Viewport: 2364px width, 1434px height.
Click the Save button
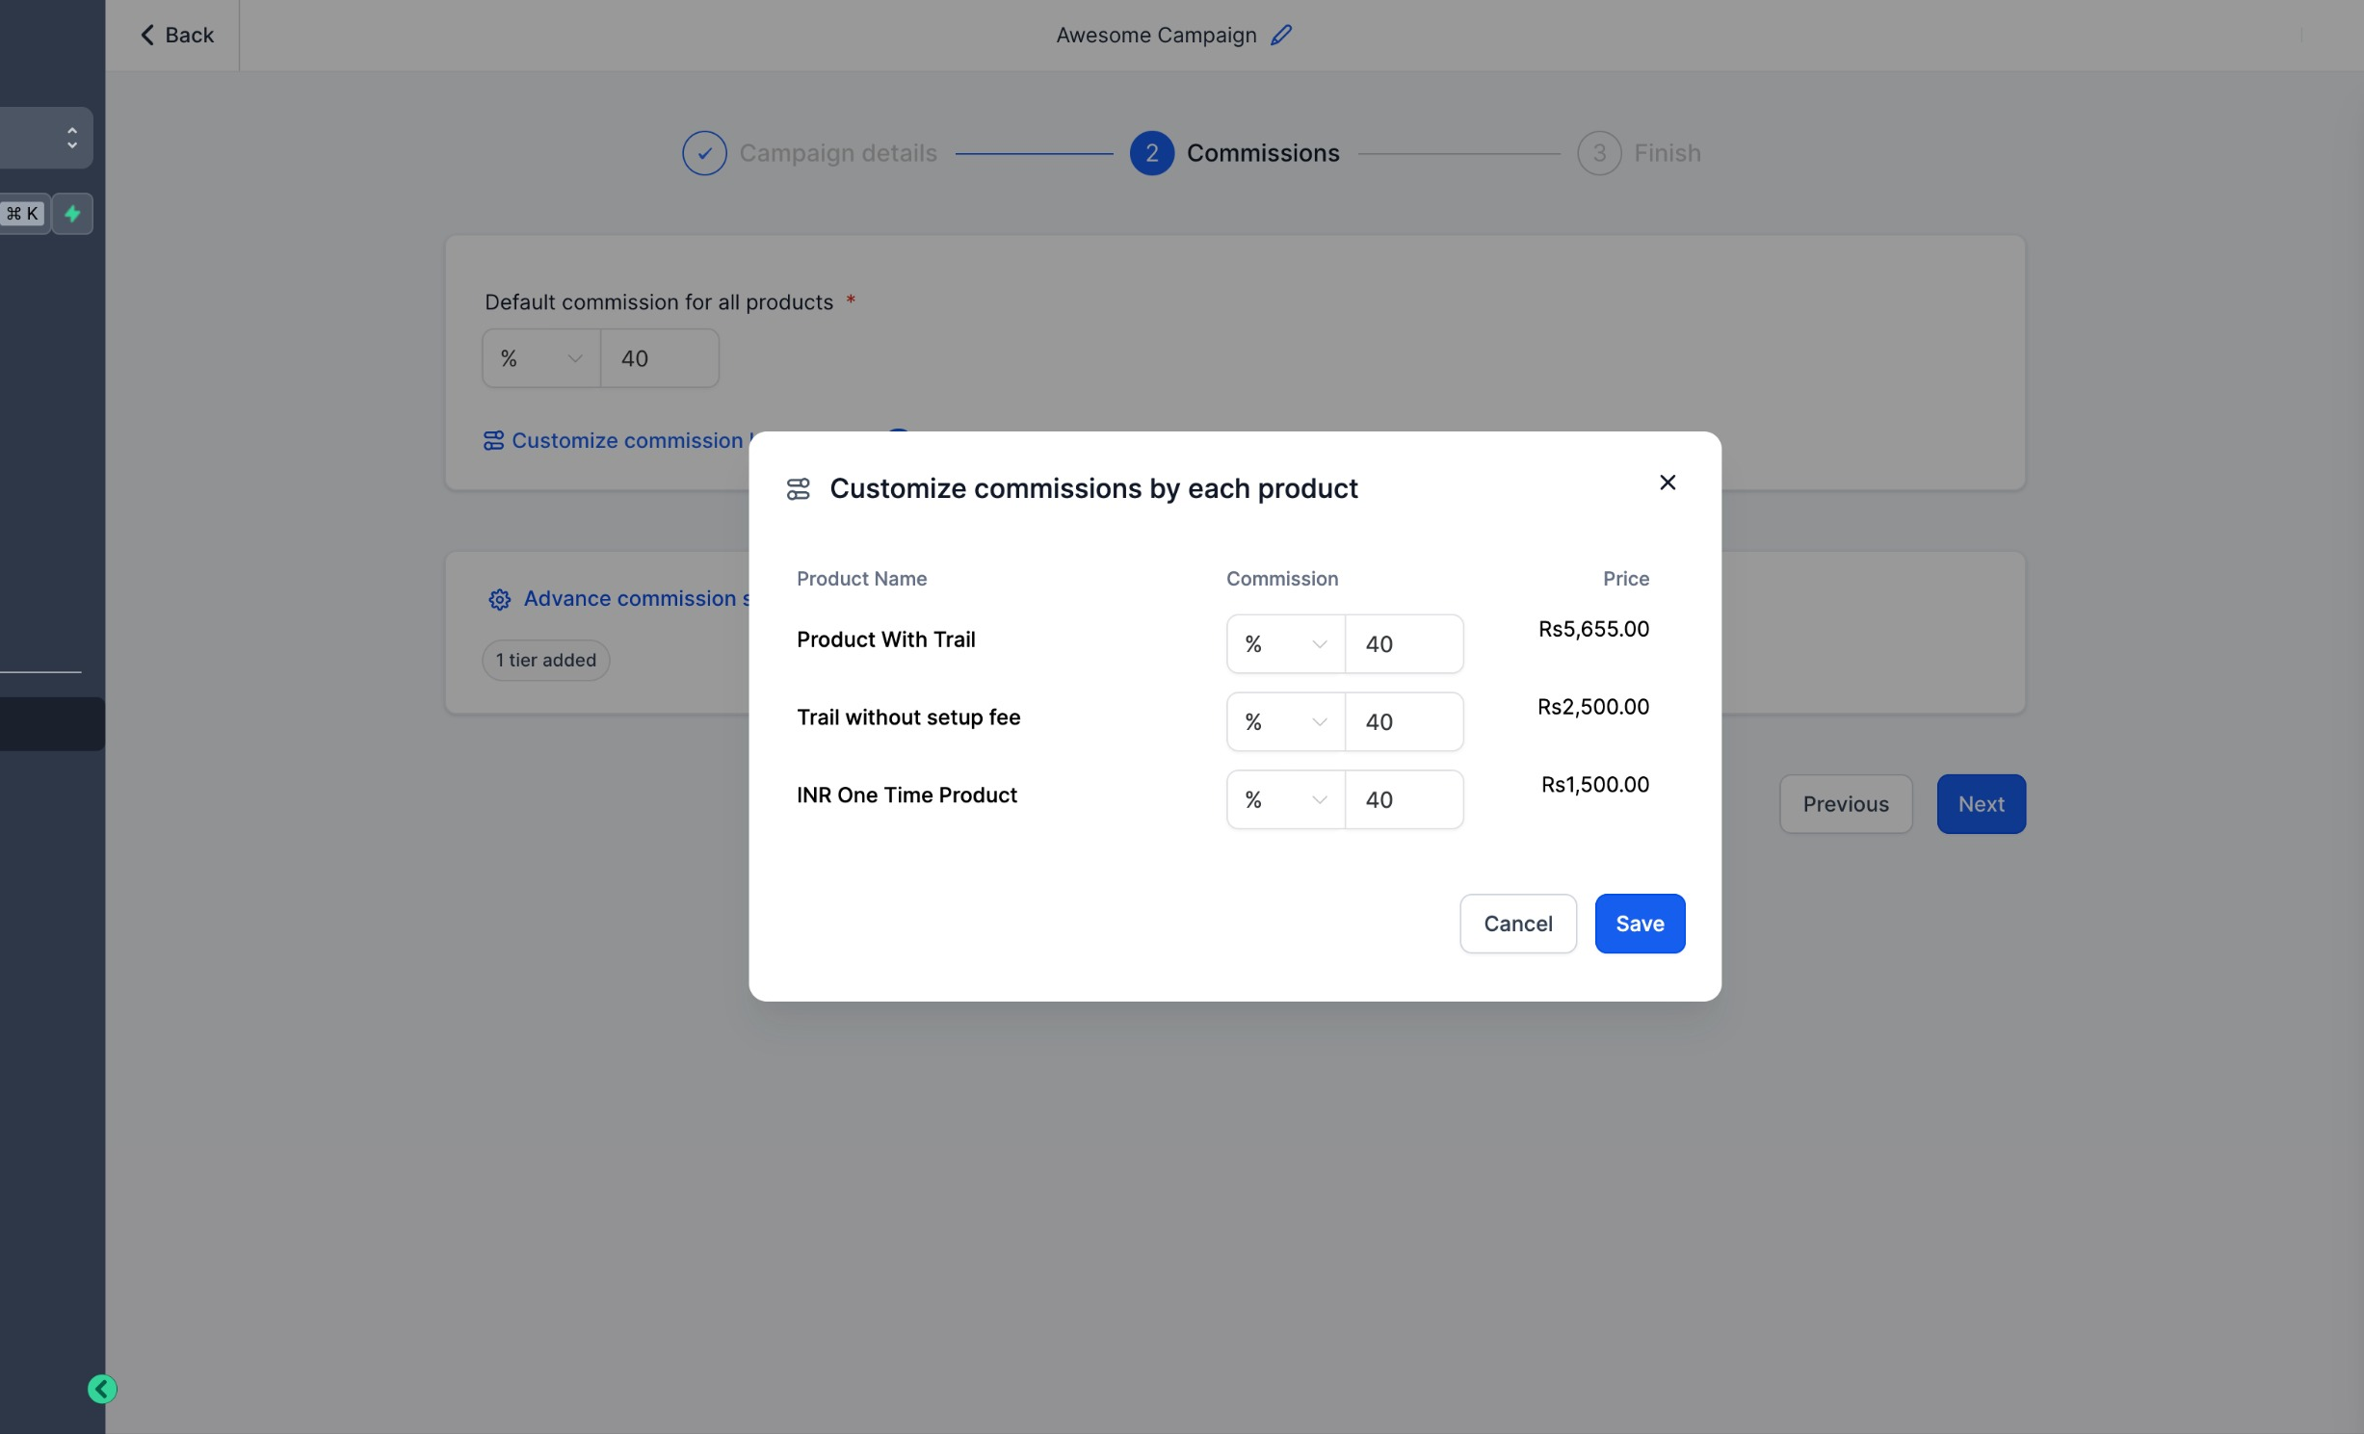pyautogui.click(x=1640, y=924)
